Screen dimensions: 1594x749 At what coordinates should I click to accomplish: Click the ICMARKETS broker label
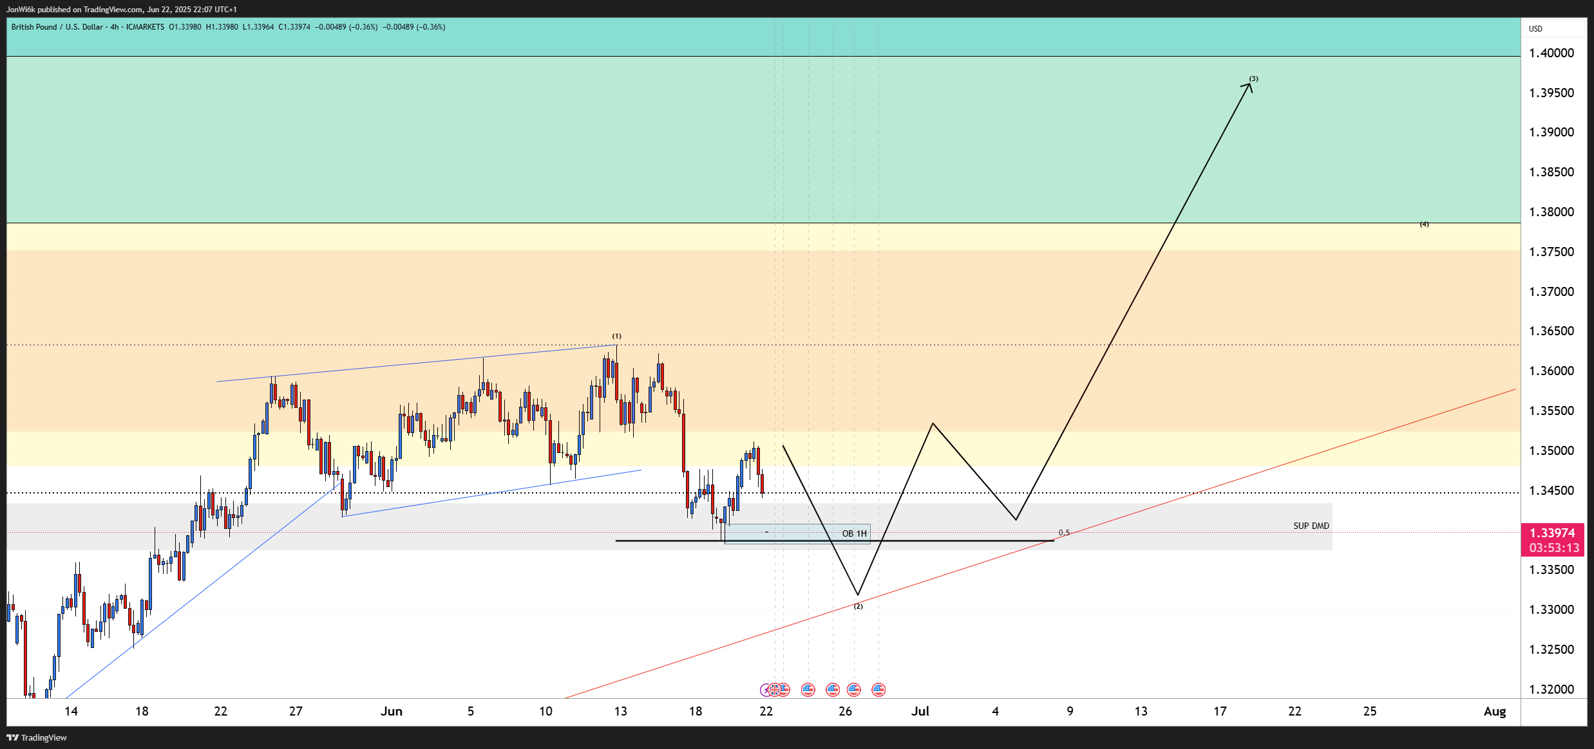click(x=145, y=27)
